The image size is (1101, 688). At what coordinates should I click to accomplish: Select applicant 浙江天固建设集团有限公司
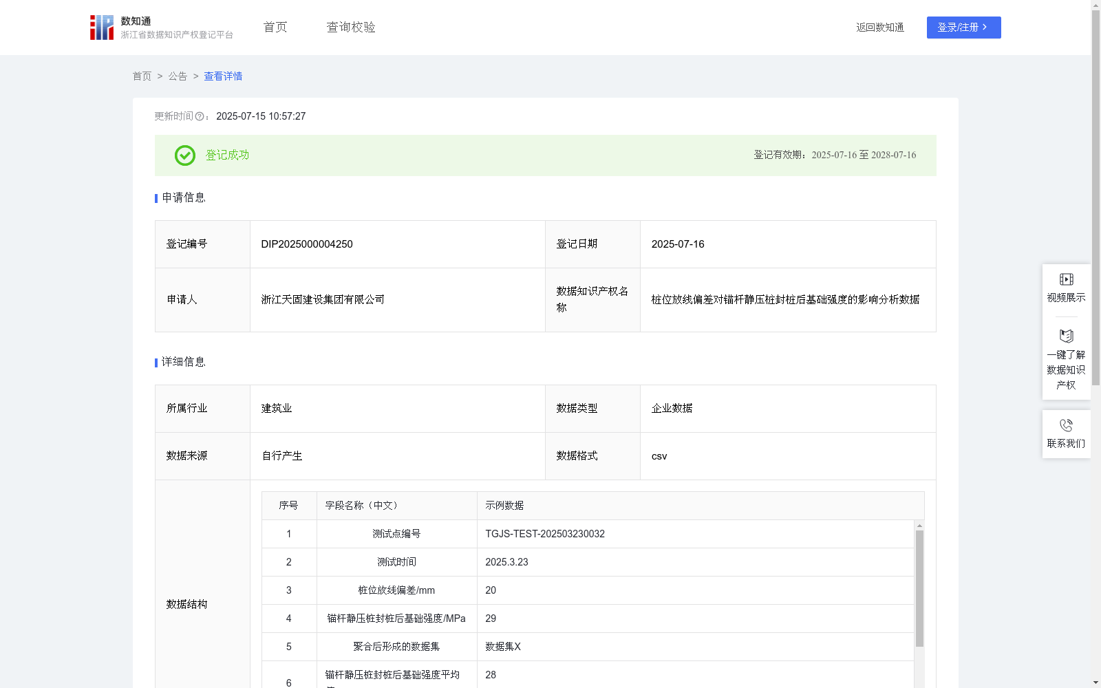coord(323,300)
